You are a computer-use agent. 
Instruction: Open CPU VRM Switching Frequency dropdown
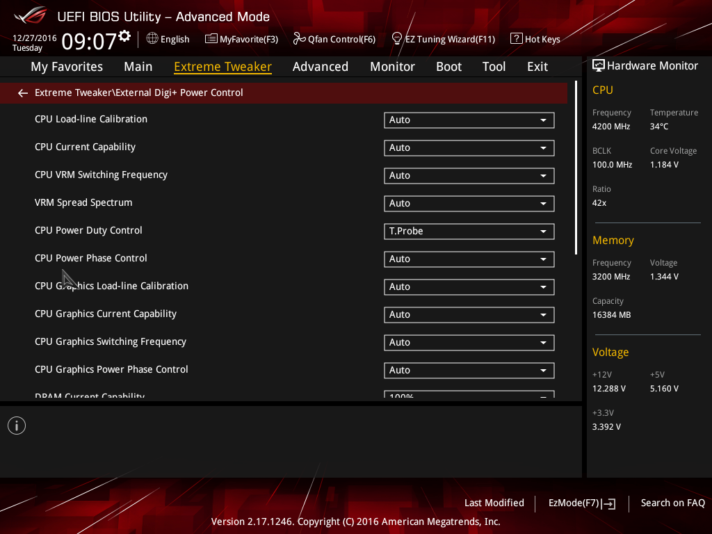[x=469, y=175]
